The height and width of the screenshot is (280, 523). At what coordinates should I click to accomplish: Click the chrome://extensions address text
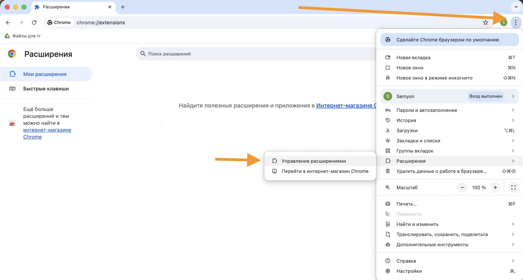101,23
